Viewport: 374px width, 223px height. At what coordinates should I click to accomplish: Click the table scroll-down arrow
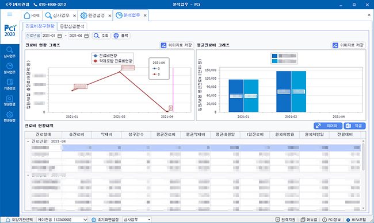point(363,208)
